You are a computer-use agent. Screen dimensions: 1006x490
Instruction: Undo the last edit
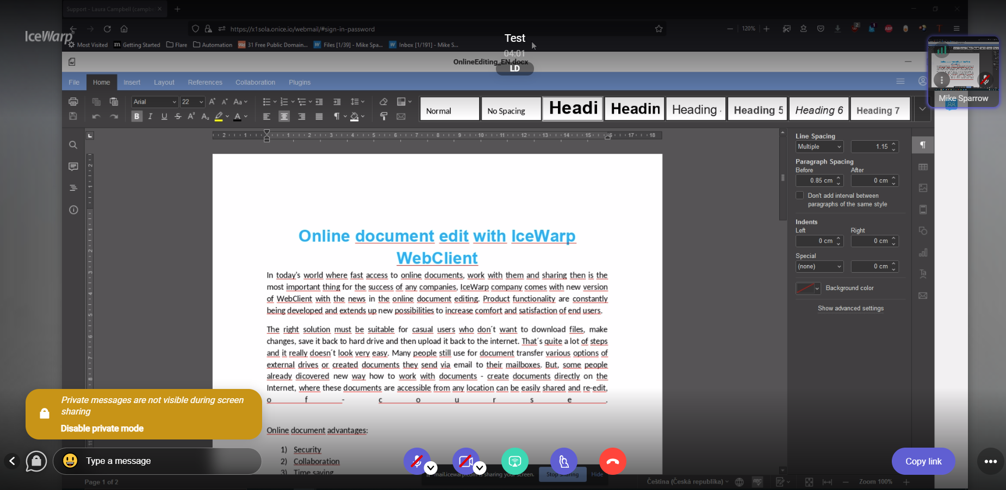tap(96, 116)
